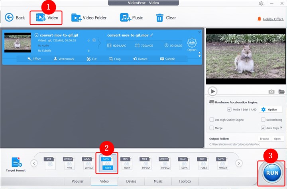287x189 pixels.
Task: Select the M4V H264 format
Action: point(126,163)
